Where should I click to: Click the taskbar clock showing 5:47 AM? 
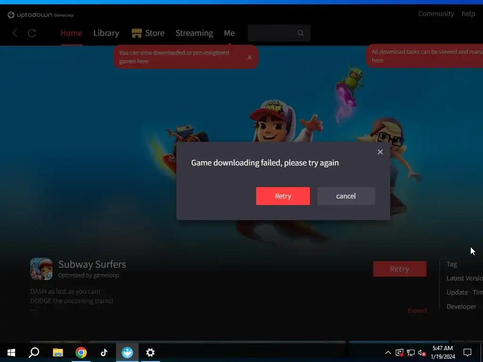point(442,353)
